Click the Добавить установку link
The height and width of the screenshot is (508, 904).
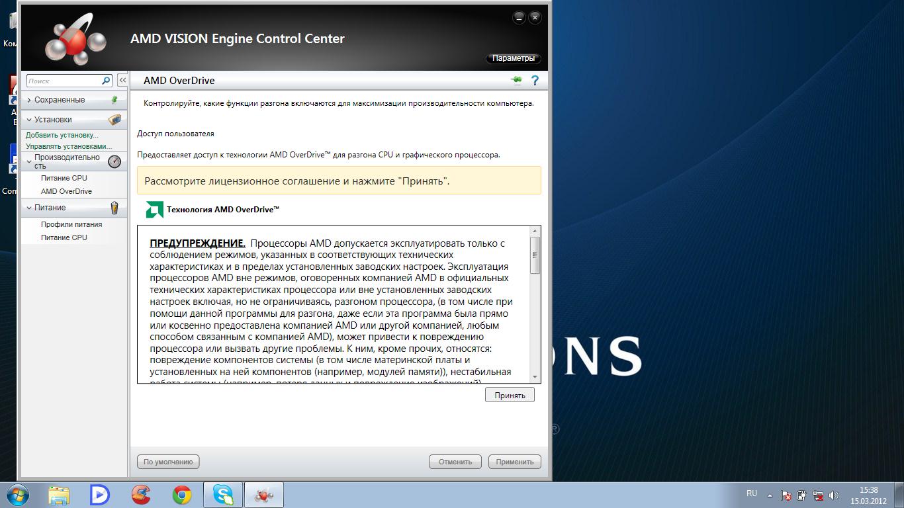[x=62, y=135]
